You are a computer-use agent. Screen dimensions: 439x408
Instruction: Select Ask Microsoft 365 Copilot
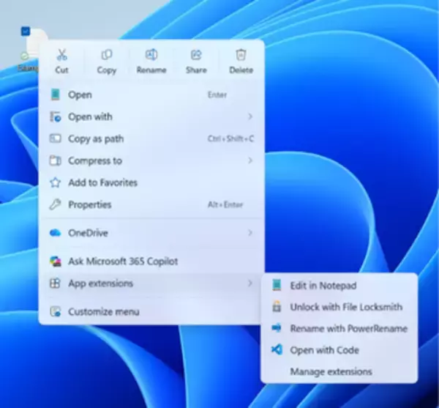tap(151, 262)
